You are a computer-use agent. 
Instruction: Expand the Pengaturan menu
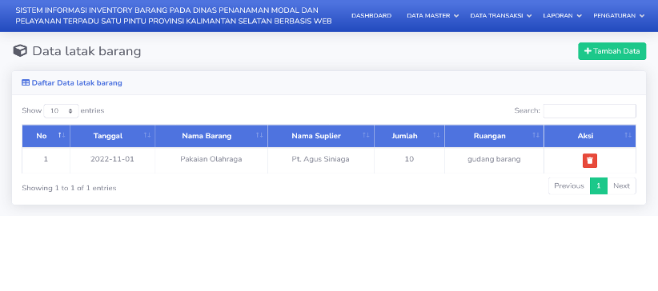[619, 15]
